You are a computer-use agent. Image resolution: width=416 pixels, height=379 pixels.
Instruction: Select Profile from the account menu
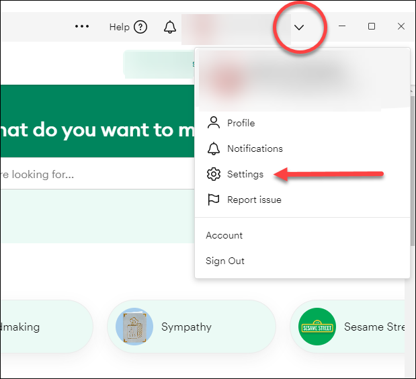point(241,123)
